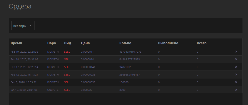The image size is (248, 105).
Task: Click SELL in the CNB/BTC row
Action: [67, 90]
